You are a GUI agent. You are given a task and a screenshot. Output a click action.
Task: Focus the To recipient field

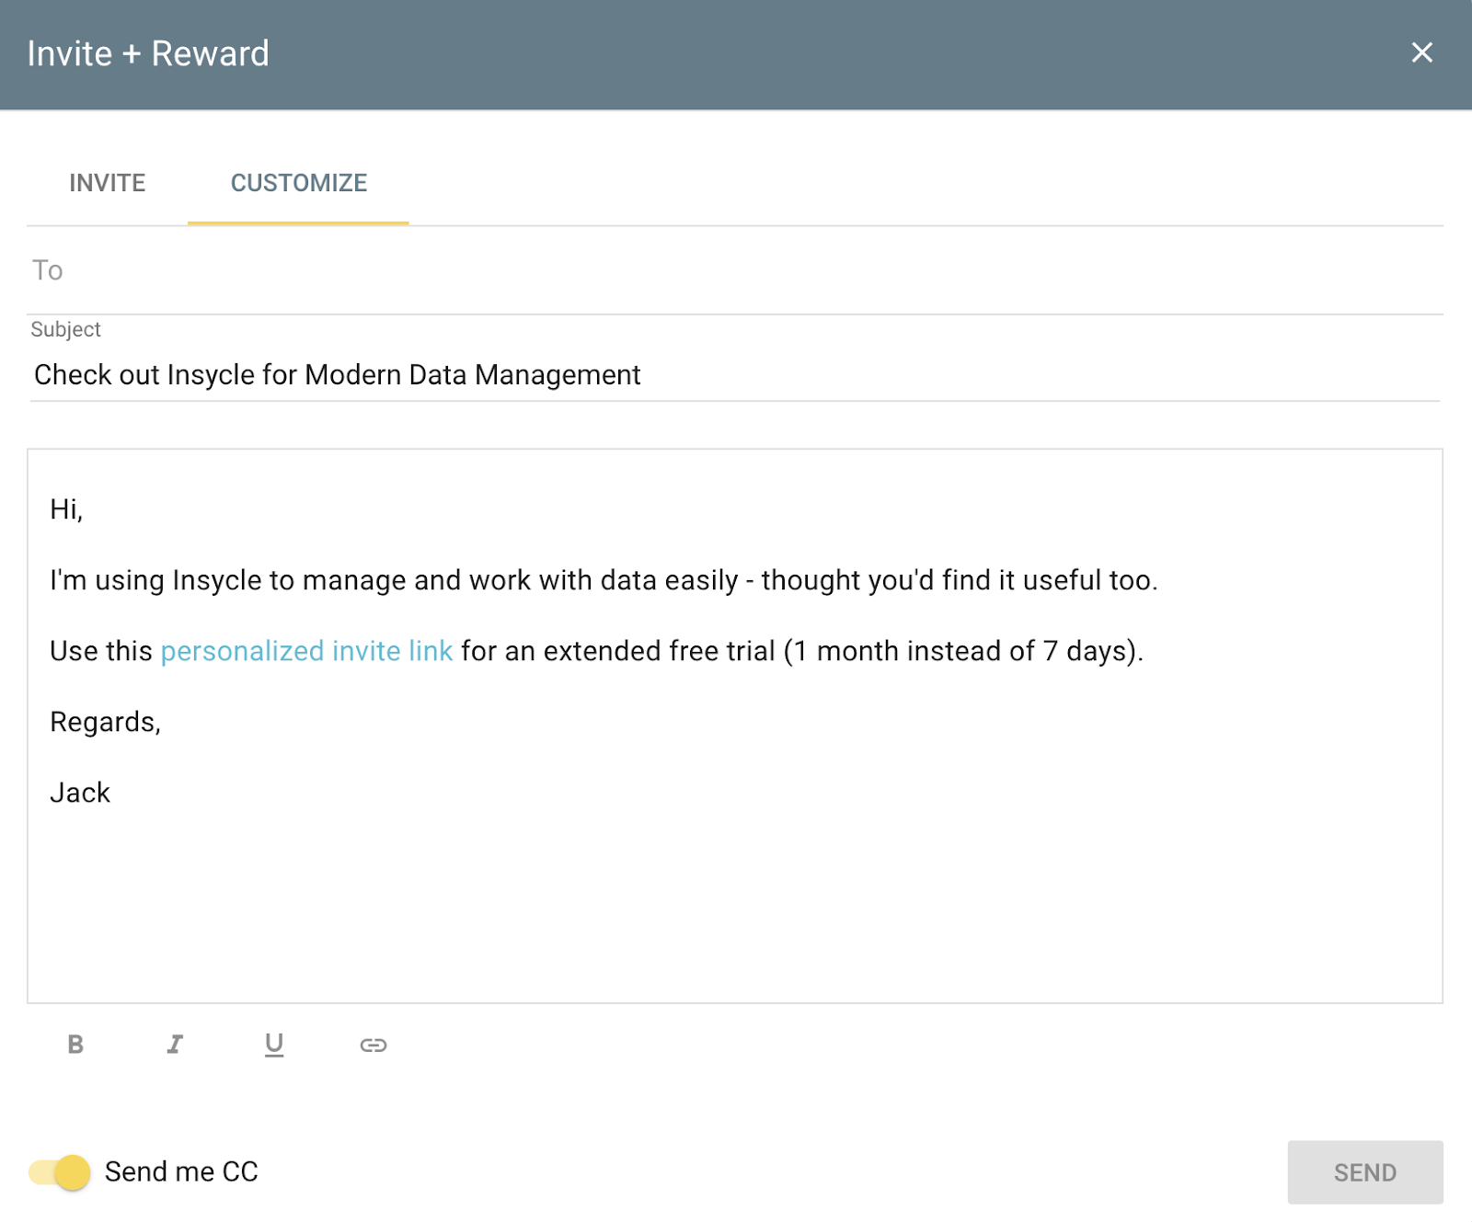point(736,271)
